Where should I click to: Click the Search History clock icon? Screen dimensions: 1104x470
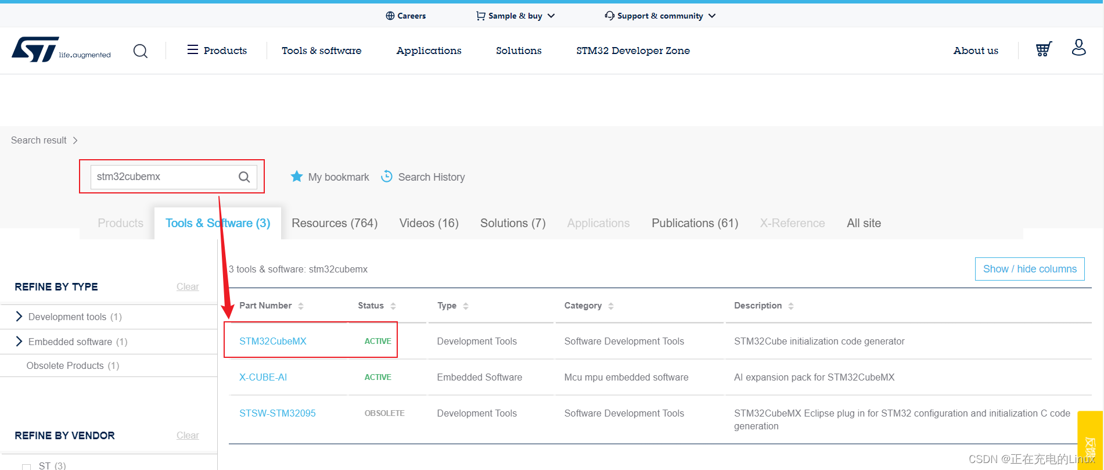pos(387,176)
